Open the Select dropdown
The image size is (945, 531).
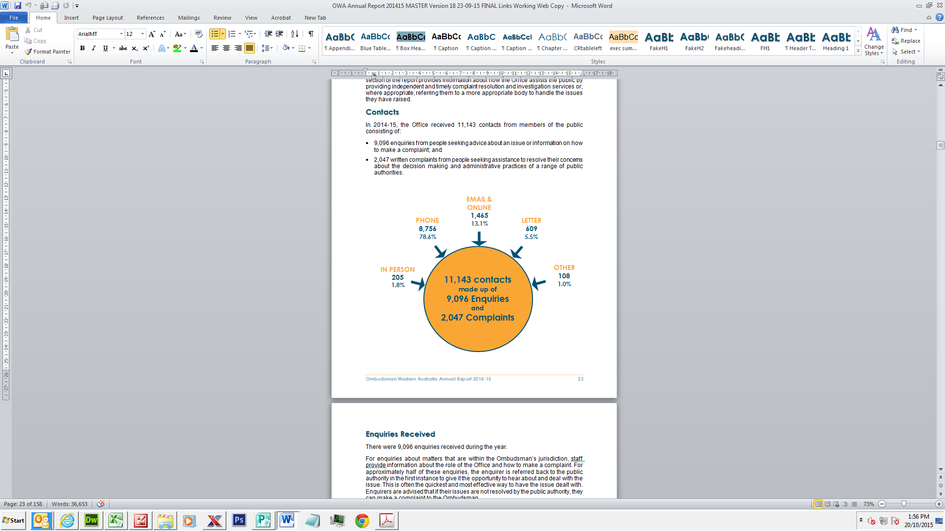coord(907,52)
